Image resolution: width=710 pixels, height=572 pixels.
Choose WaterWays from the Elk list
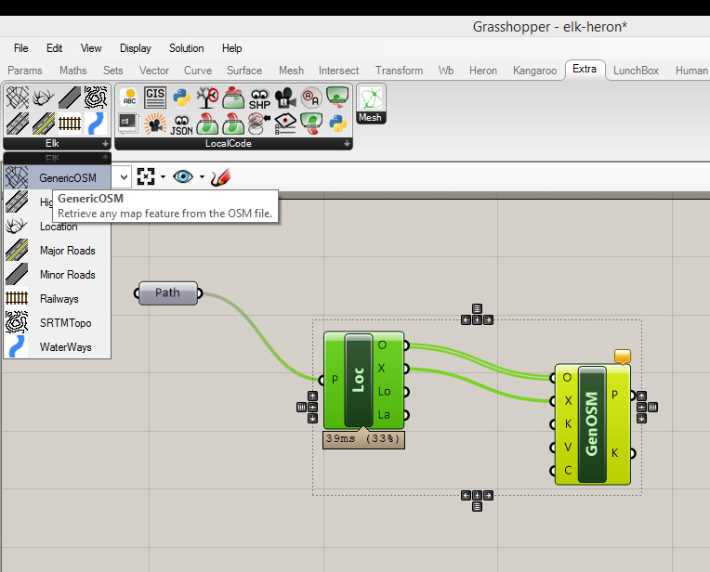[x=57, y=346]
